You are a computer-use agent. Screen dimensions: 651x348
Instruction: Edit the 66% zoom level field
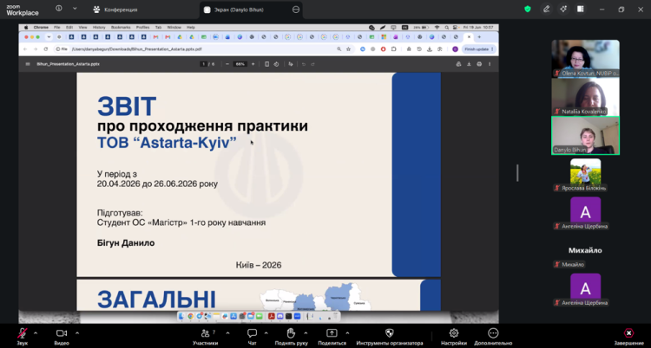(x=240, y=64)
